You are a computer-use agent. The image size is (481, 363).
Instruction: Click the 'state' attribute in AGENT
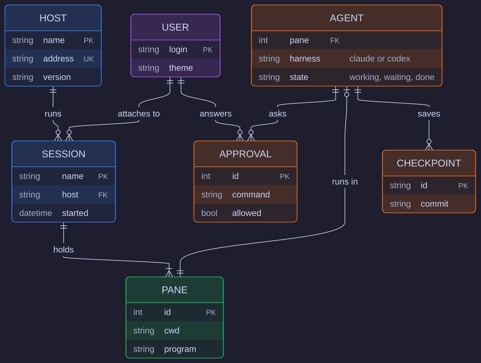299,77
